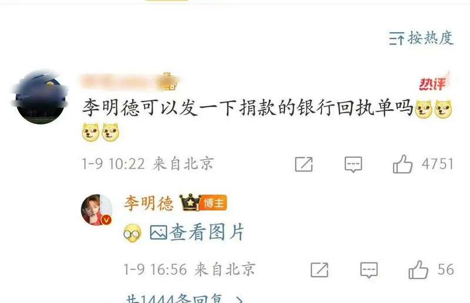Click the orange 博主 badge

click(214, 203)
